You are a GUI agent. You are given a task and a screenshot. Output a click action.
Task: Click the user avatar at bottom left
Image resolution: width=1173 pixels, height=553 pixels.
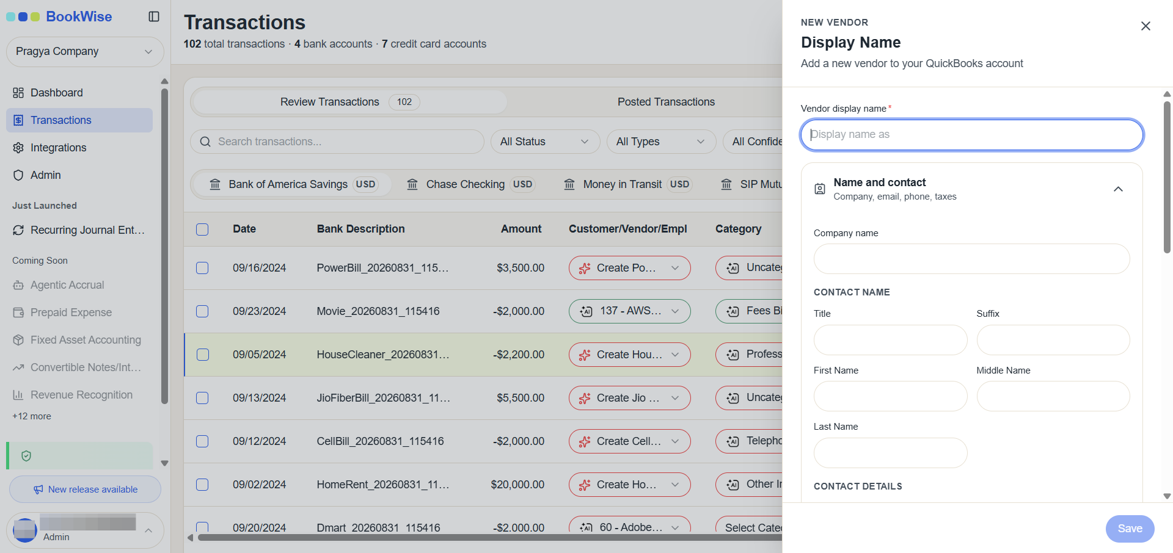[25, 530]
